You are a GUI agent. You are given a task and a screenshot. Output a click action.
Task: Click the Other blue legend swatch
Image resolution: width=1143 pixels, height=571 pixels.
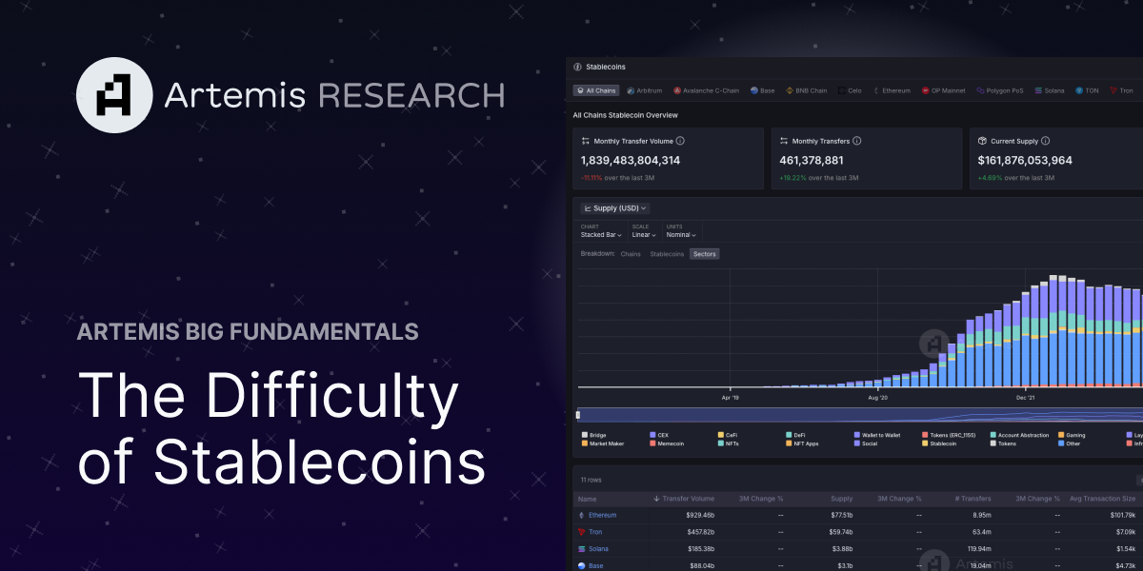(x=1062, y=443)
